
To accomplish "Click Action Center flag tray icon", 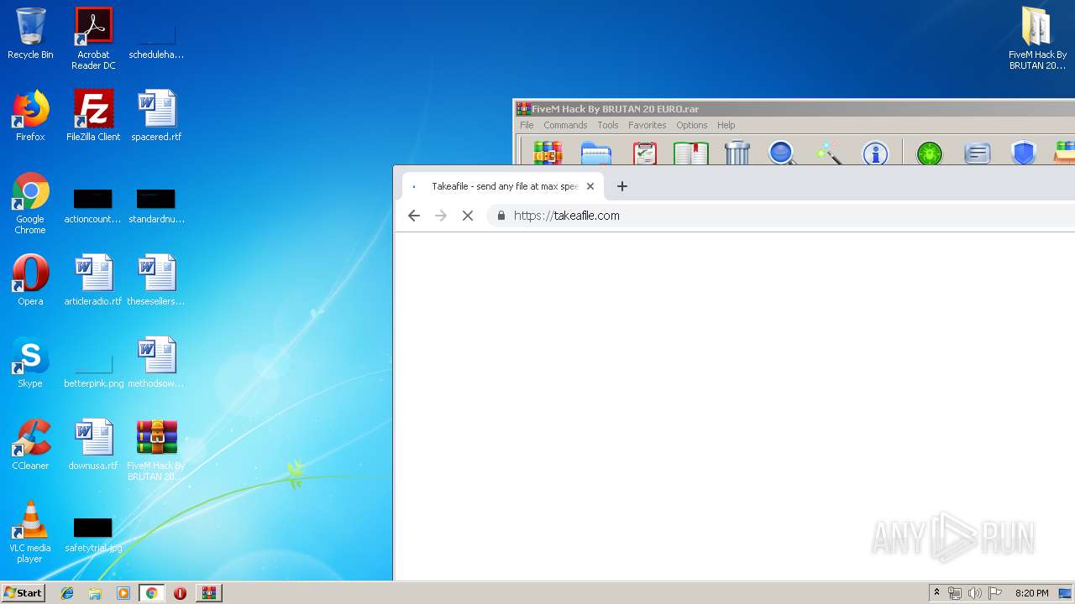I will [x=995, y=593].
